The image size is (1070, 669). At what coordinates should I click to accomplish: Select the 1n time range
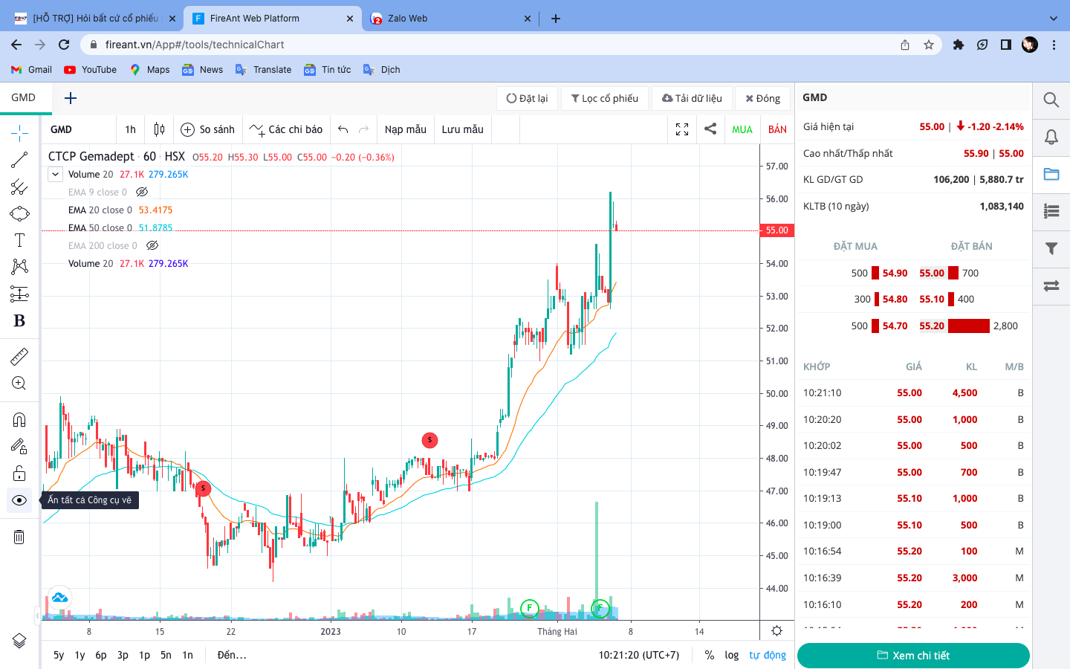pyautogui.click(x=188, y=655)
